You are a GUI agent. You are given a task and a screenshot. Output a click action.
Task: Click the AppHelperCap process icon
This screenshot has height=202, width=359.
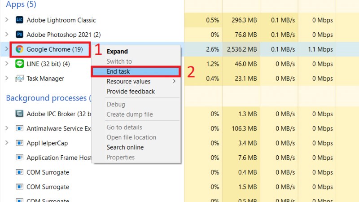(19, 143)
